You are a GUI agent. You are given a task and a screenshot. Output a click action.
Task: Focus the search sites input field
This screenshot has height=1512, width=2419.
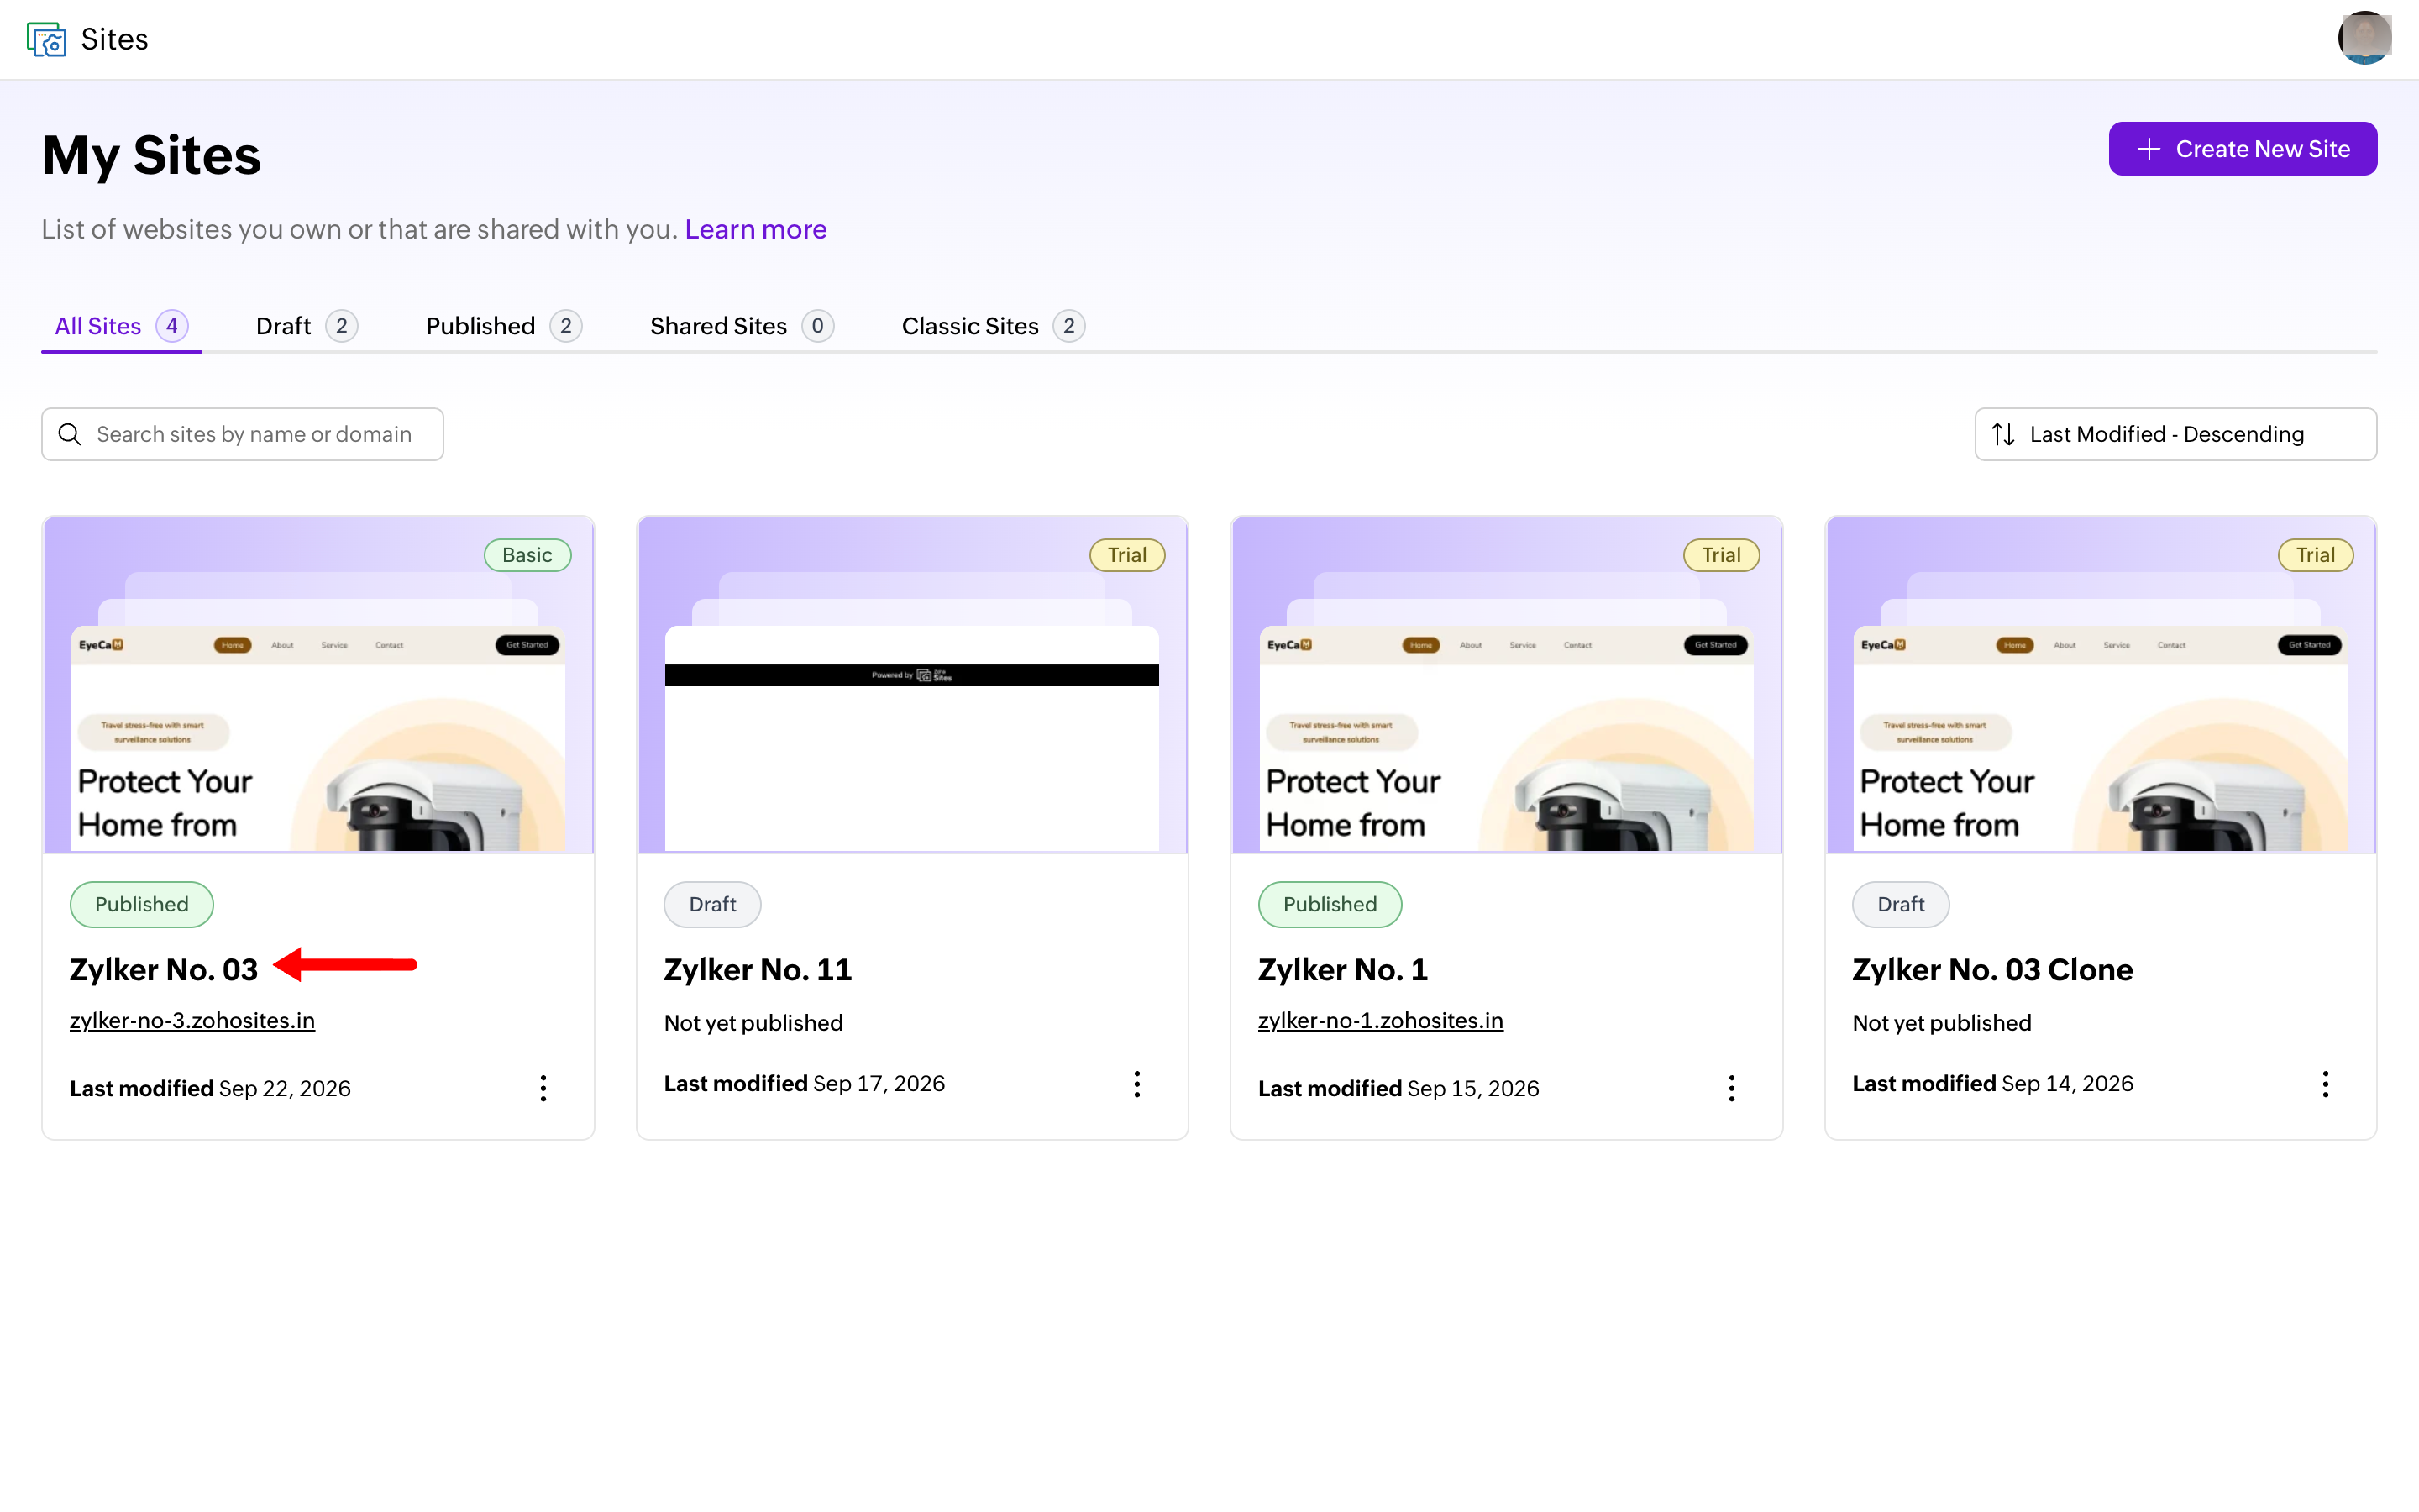(242, 434)
